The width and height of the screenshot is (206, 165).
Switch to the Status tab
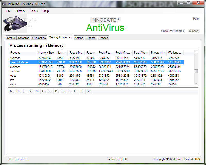pos(11,38)
